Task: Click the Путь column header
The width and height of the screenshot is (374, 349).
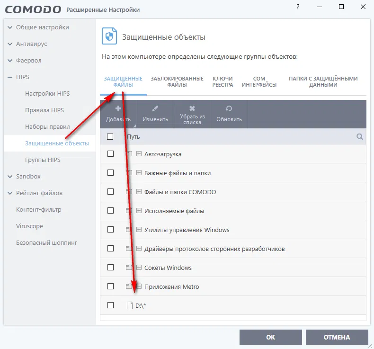Action: coord(134,137)
